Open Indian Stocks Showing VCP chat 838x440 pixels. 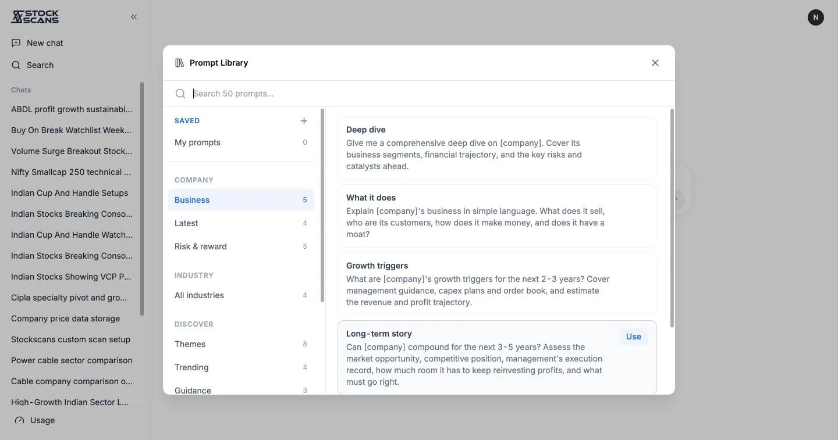pos(72,277)
